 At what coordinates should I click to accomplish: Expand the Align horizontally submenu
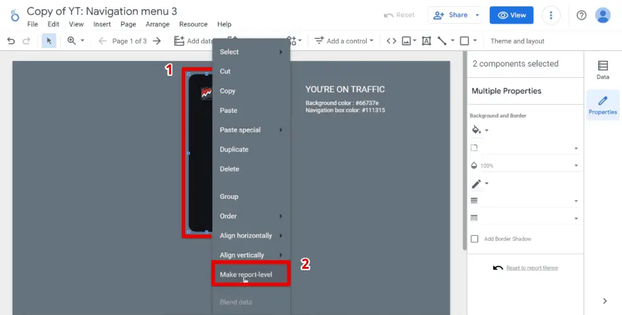coord(251,235)
